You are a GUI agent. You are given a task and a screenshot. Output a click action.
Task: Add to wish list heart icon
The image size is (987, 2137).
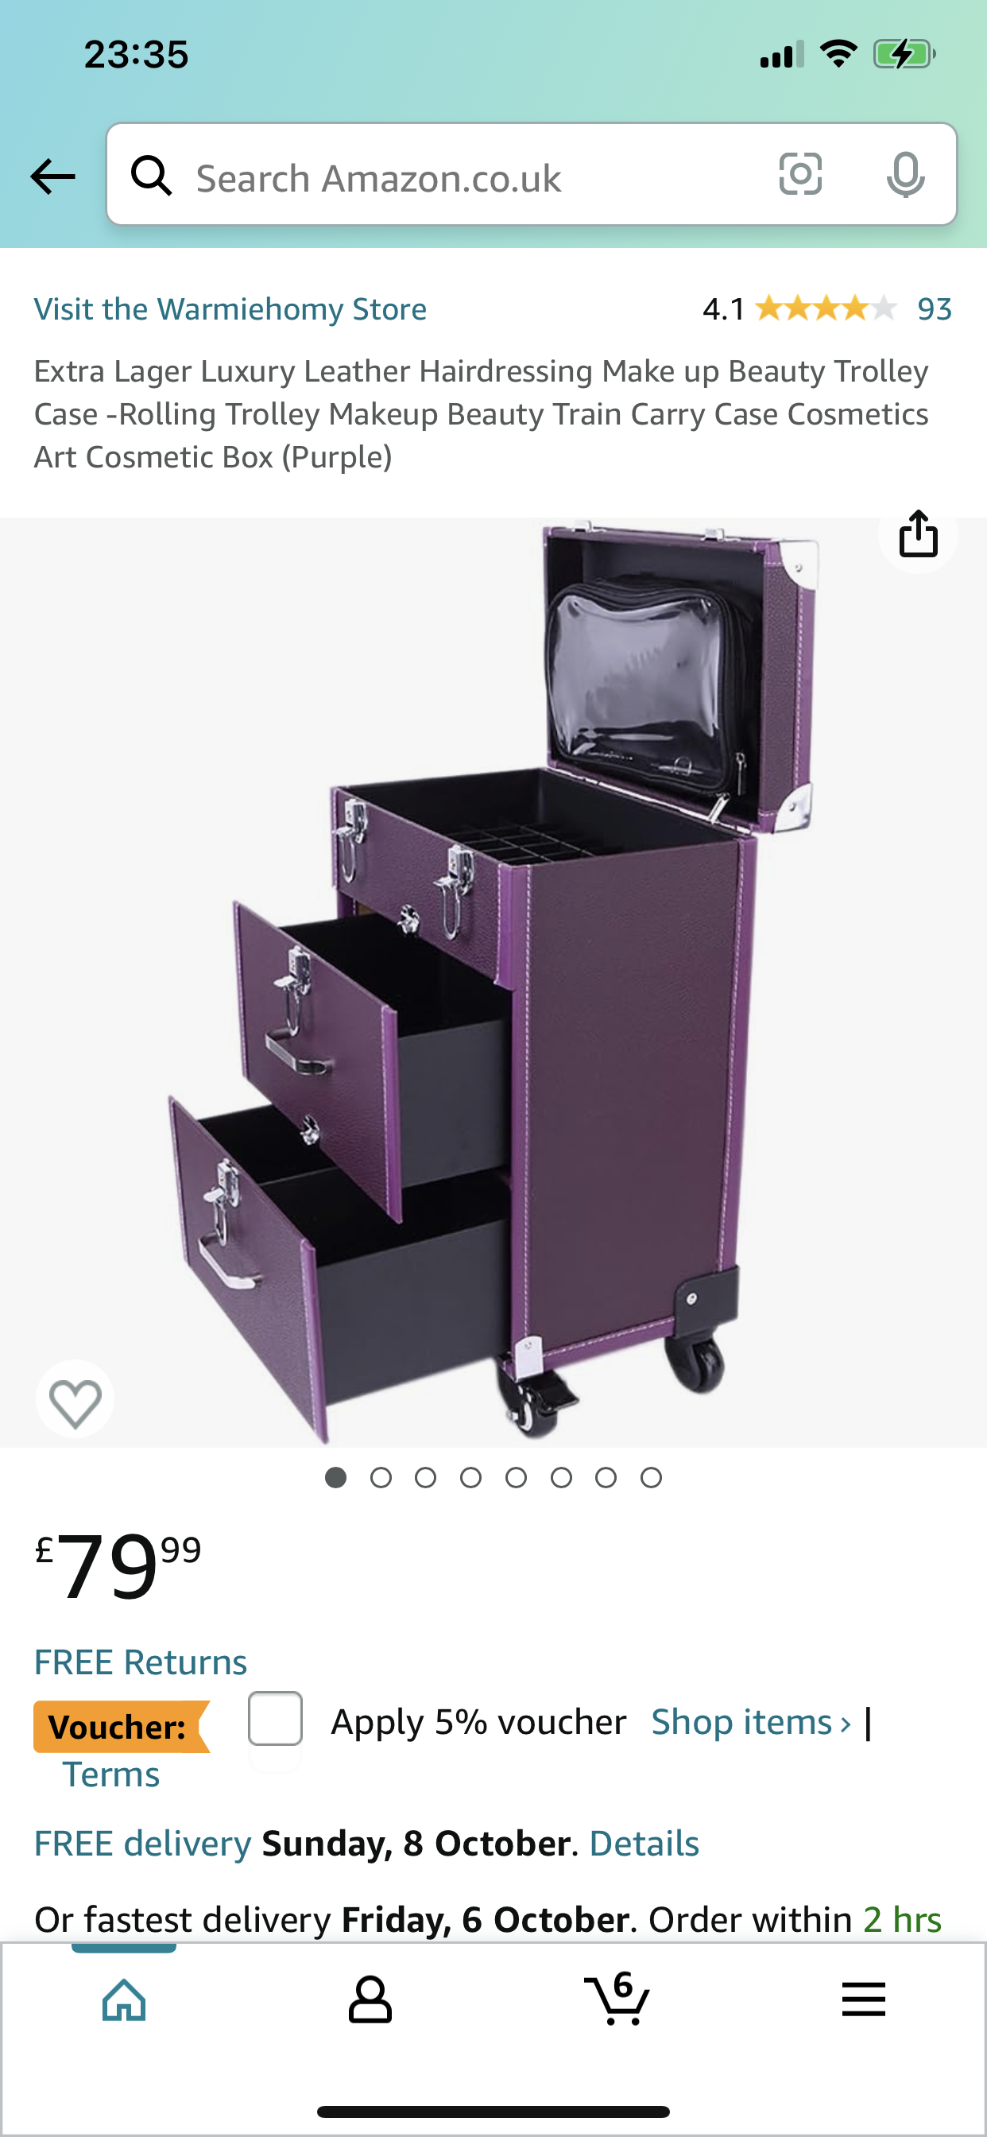coord(75,1400)
